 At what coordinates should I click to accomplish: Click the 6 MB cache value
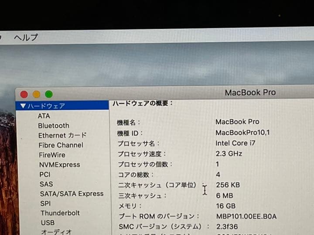[225, 195]
